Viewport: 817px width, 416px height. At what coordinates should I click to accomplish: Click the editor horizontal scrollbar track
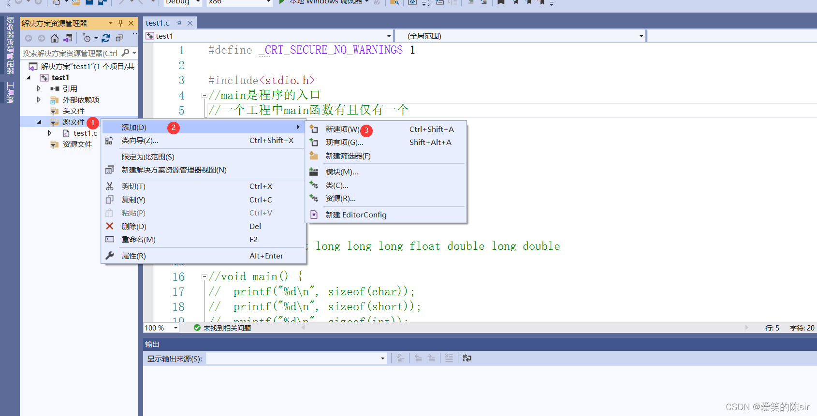pos(525,327)
